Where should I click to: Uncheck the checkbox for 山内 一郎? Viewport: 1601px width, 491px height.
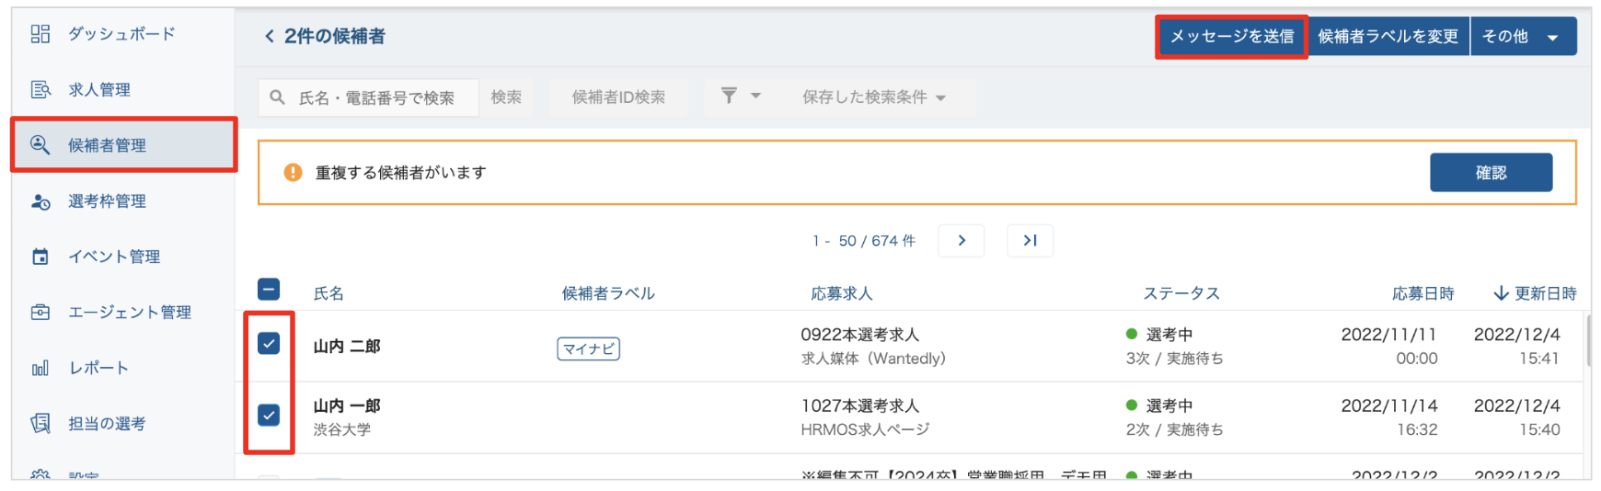269,415
